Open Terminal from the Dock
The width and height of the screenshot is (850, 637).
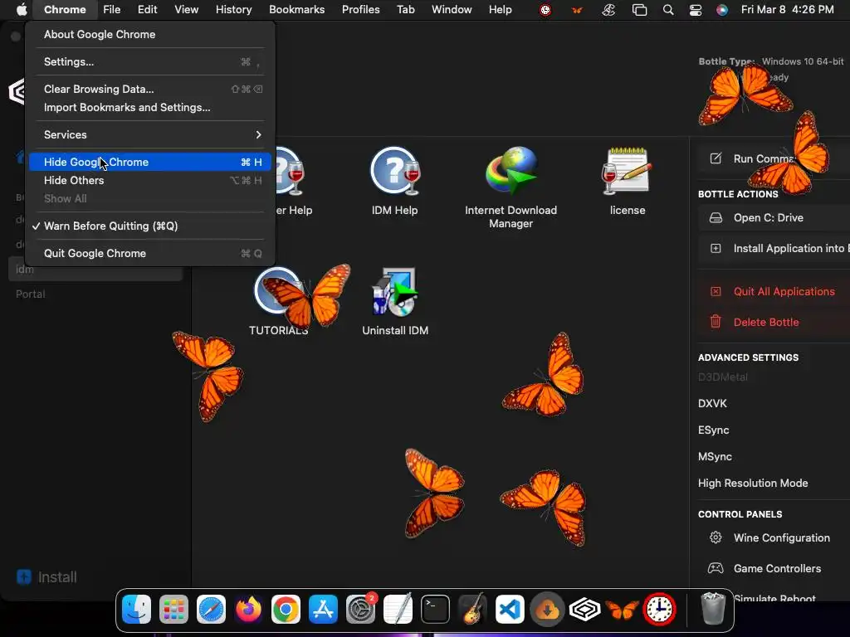tap(435, 610)
